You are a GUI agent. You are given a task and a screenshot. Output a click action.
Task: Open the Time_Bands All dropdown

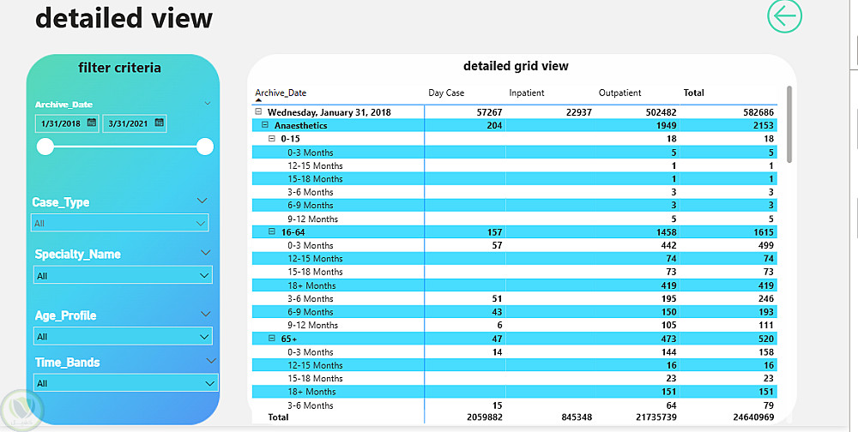coord(126,383)
